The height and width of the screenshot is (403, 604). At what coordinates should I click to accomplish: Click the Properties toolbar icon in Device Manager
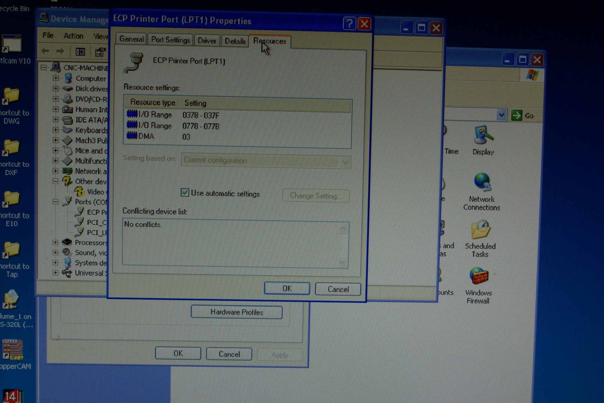click(100, 52)
